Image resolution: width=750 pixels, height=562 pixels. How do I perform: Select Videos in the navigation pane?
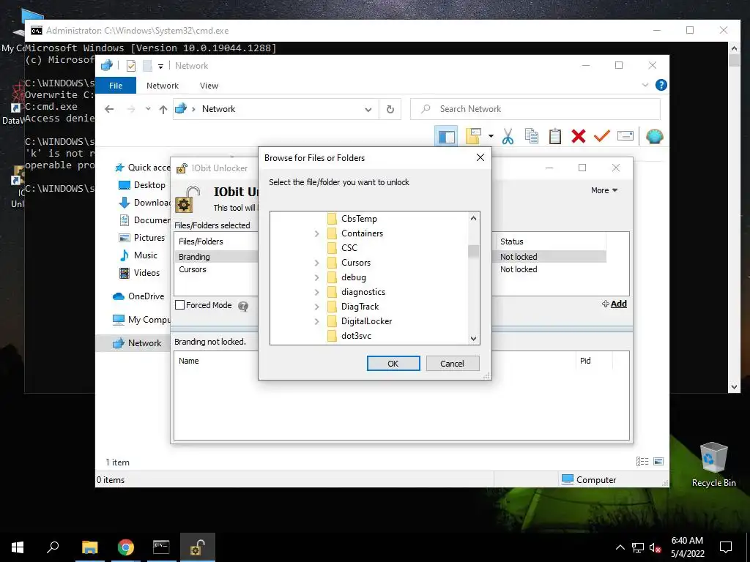139,273
